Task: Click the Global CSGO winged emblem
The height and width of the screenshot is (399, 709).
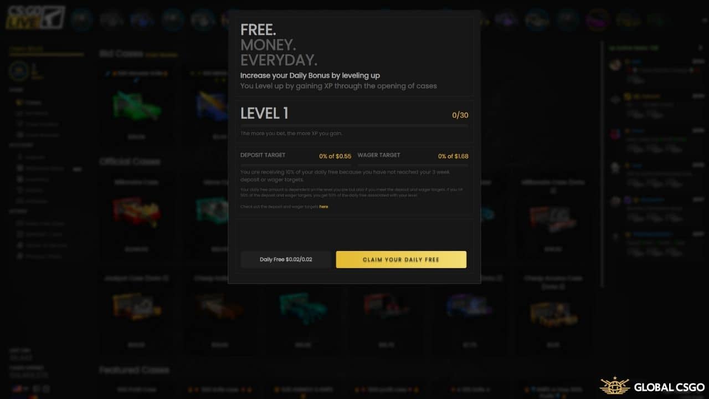Action: 614,386
